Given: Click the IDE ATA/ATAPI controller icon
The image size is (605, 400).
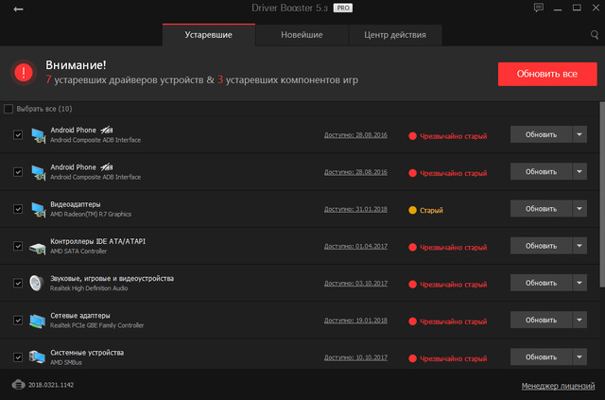Looking at the screenshot, I should 37,247.
